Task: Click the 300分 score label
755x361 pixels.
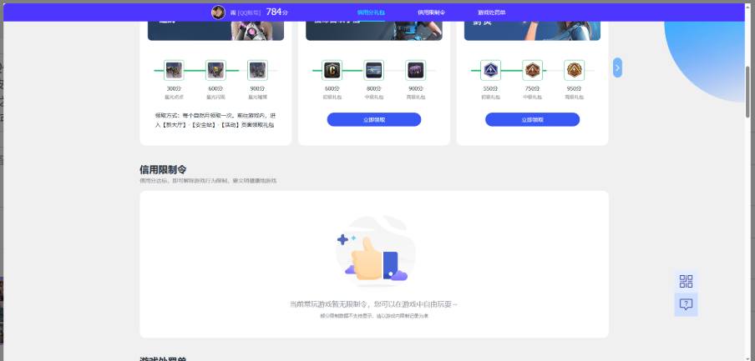Action: coord(174,88)
